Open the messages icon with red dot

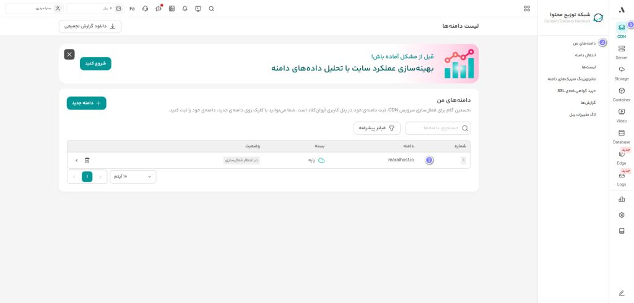coord(158,9)
